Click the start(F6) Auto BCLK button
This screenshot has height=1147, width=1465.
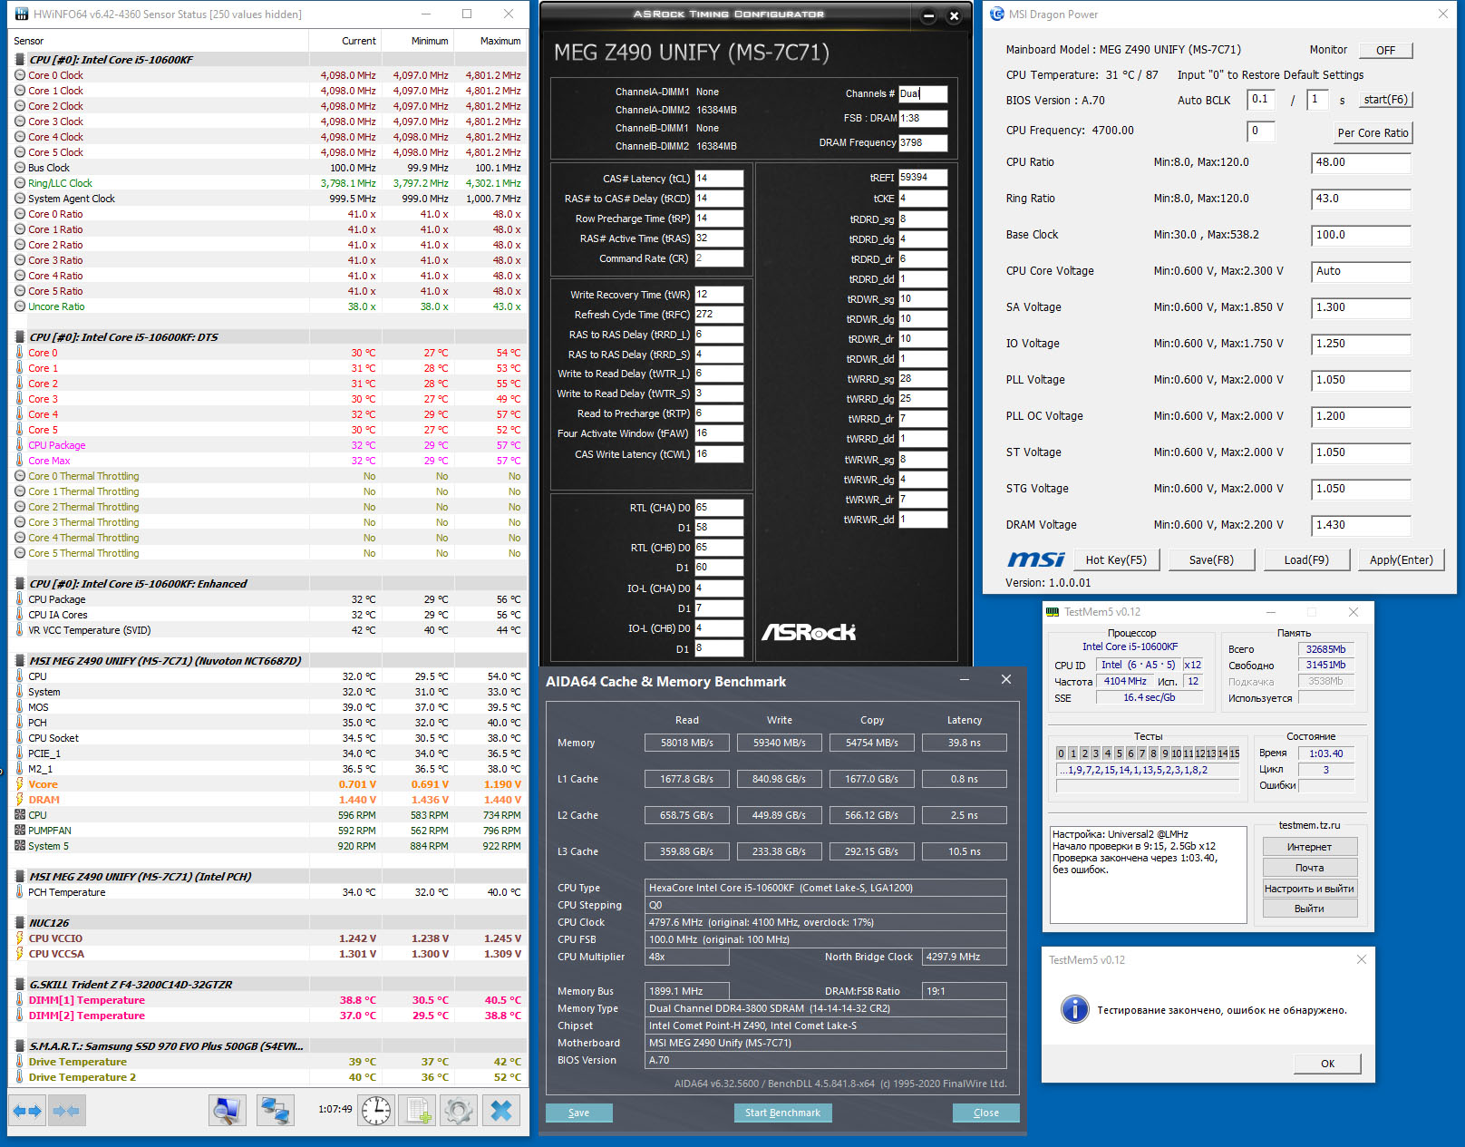[1386, 100]
